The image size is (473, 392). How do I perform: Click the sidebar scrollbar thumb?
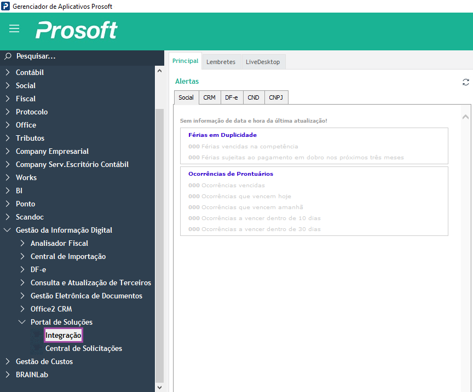159,245
